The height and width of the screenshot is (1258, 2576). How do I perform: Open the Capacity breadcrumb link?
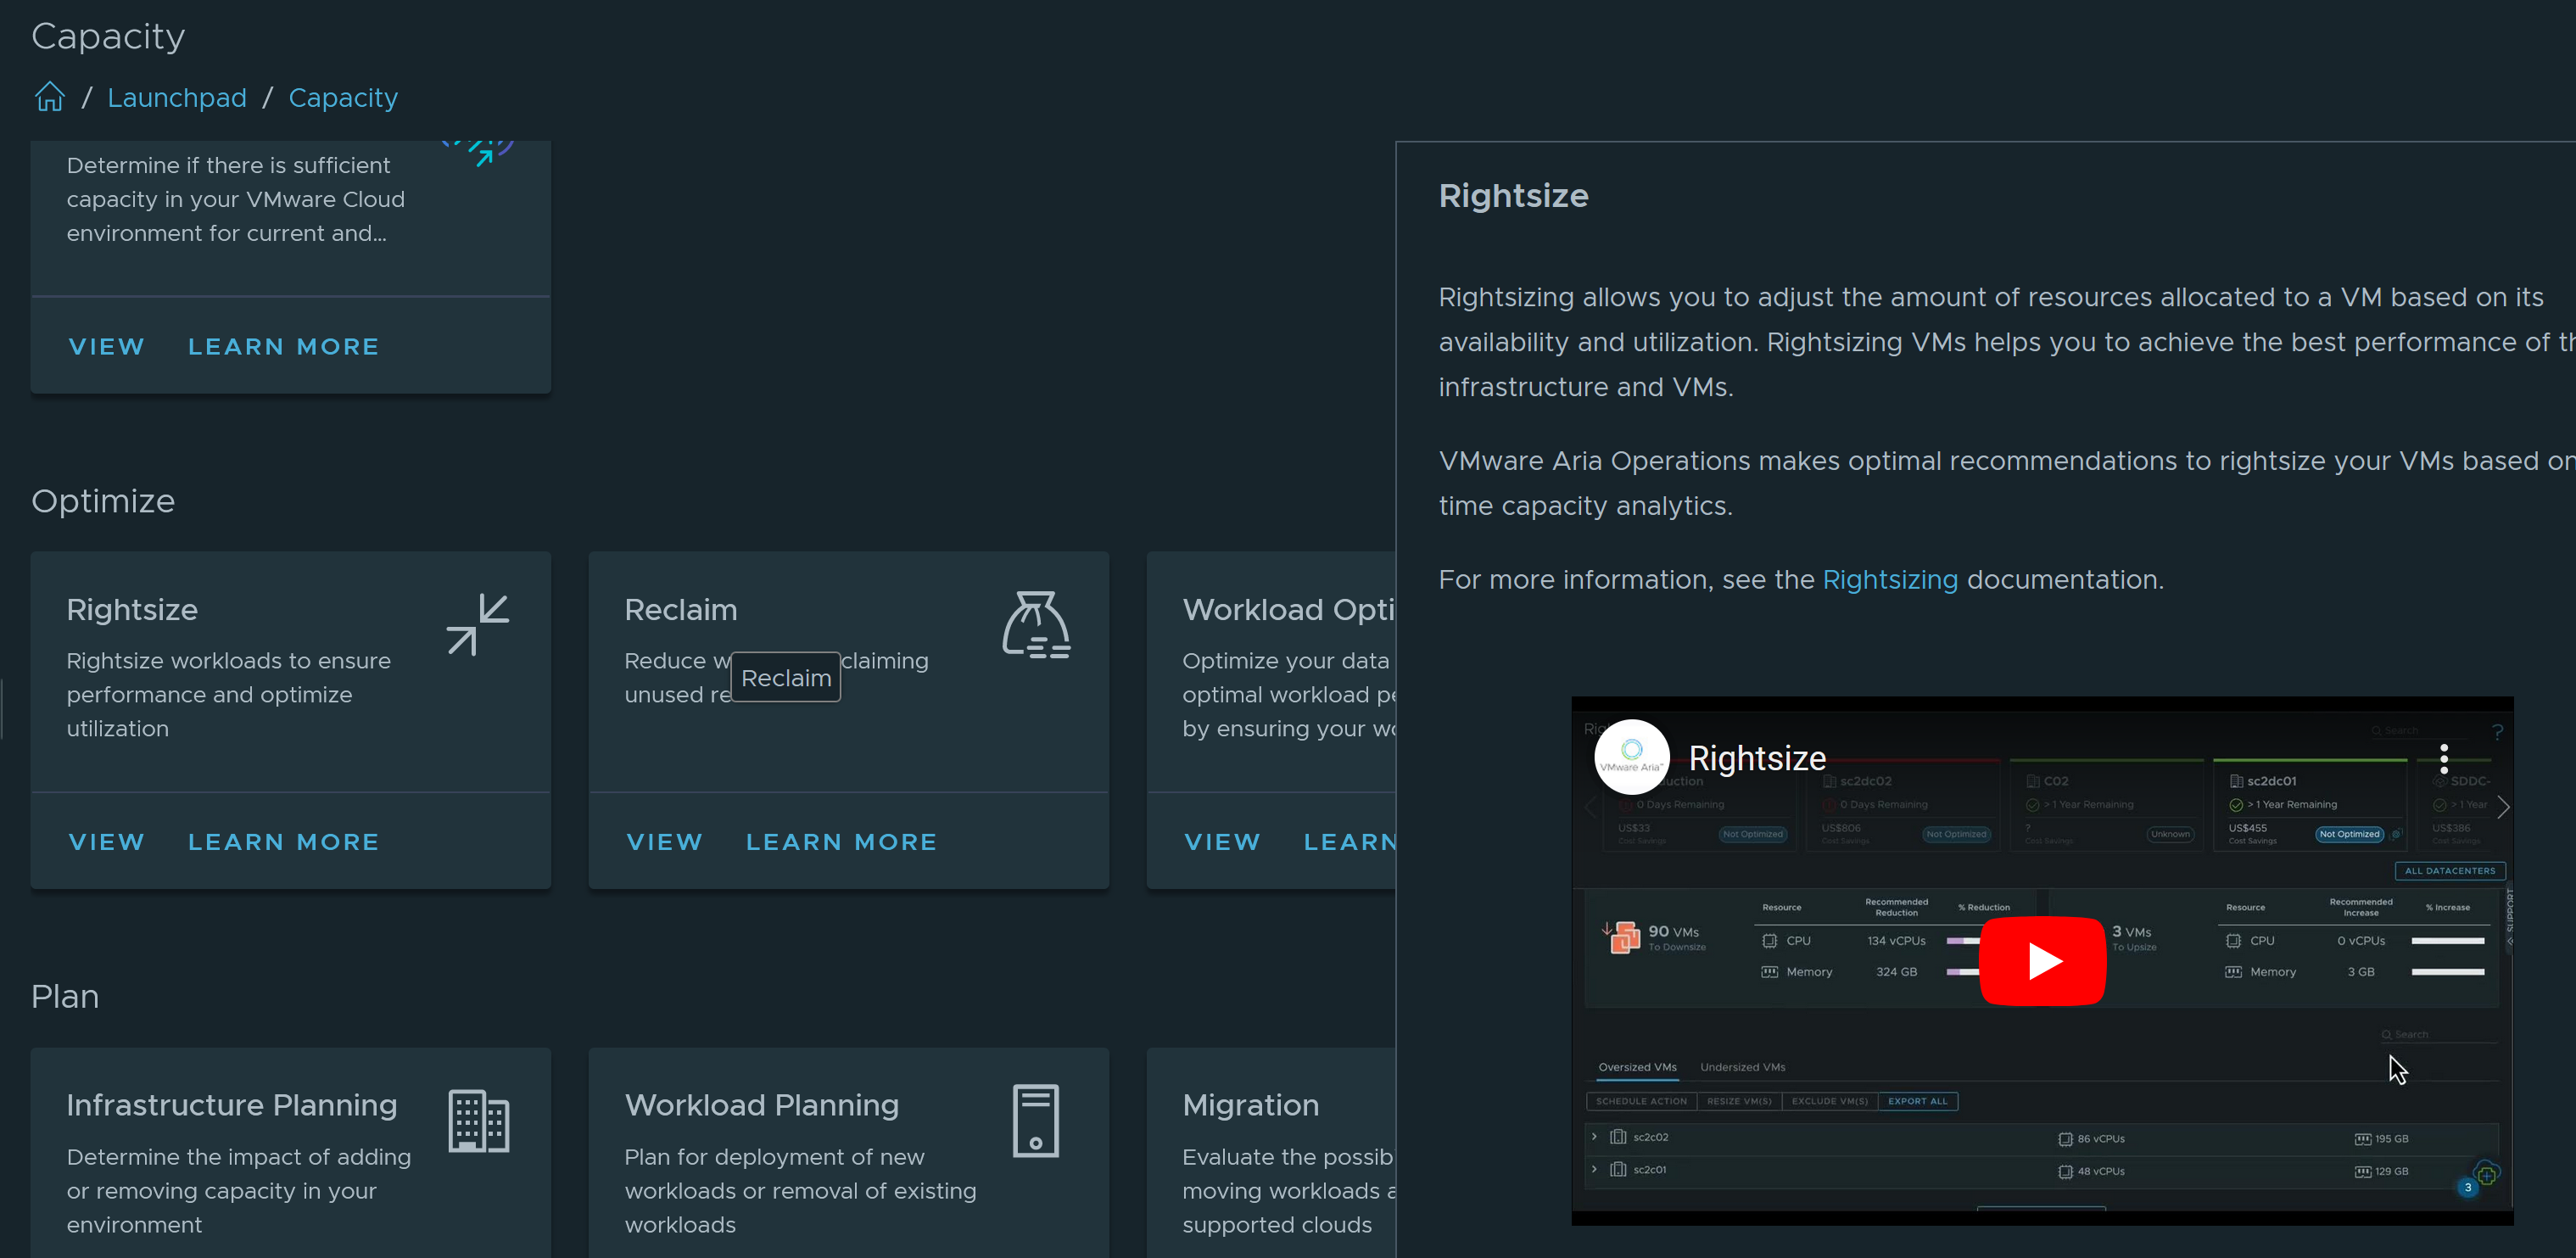point(343,98)
